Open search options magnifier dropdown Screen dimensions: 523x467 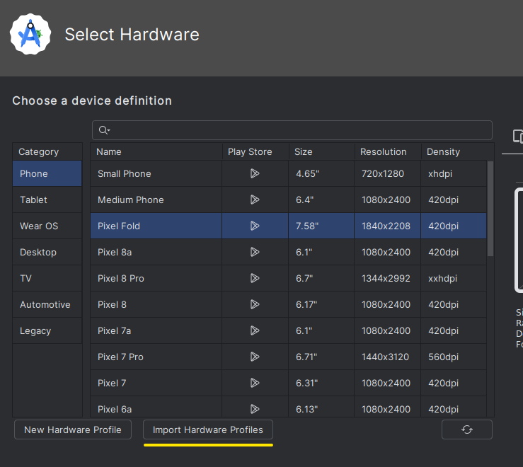pos(105,130)
